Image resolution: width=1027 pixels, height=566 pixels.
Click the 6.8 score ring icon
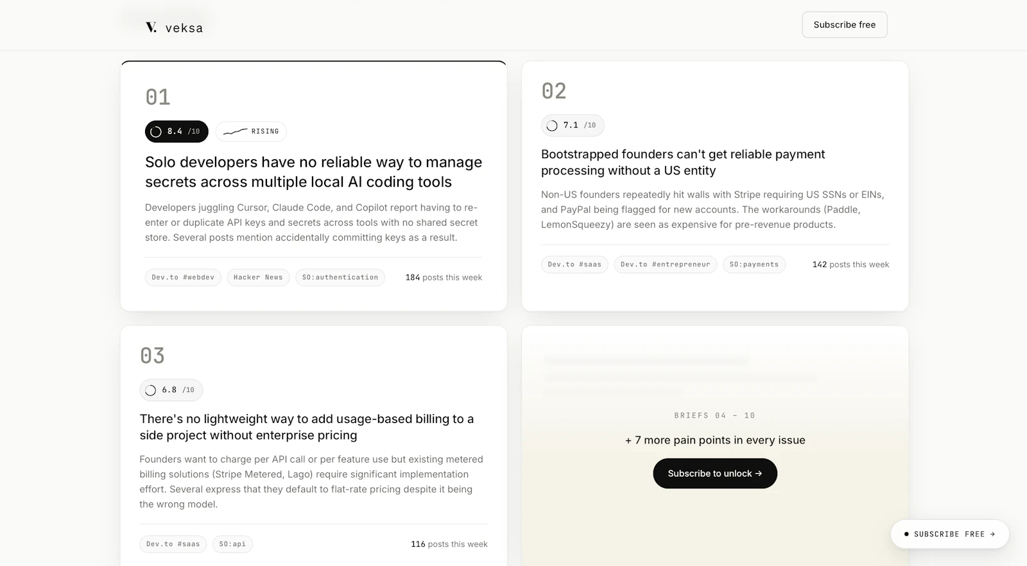pyautogui.click(x=151, y=390)
